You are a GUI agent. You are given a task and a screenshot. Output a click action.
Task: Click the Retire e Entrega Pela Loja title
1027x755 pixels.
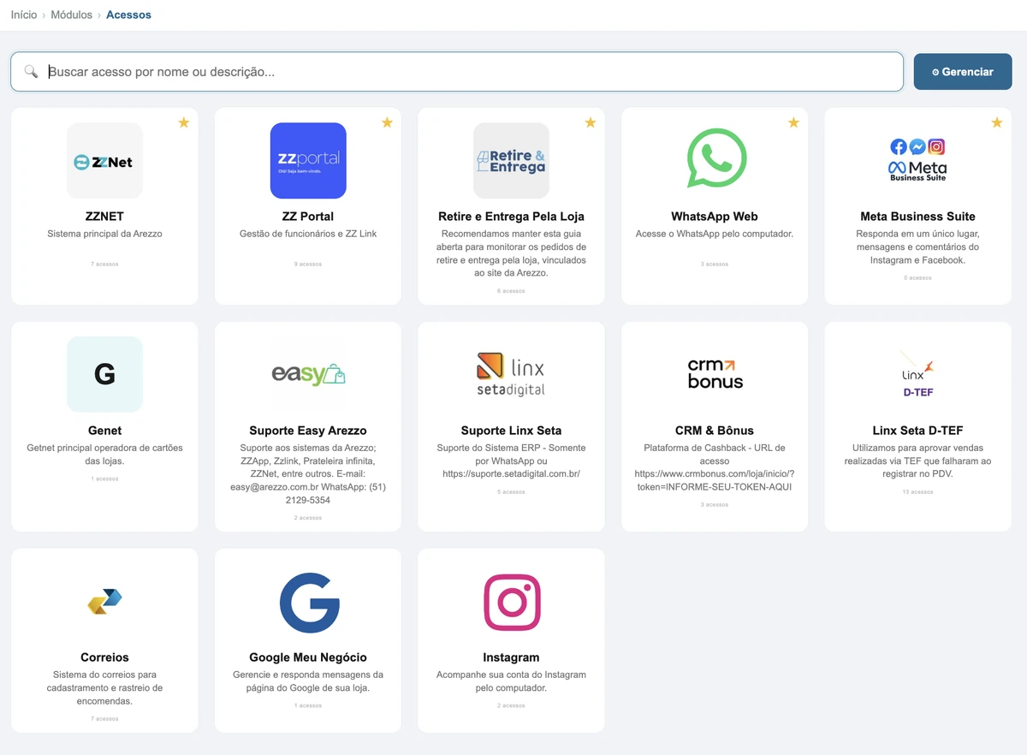[511, 217]
